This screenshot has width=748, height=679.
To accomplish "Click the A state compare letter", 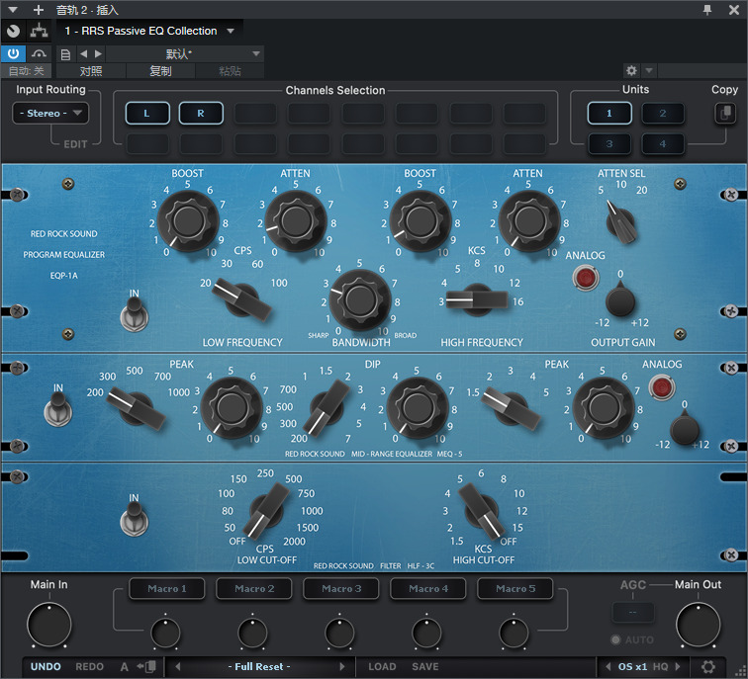I will pos(124,666).
